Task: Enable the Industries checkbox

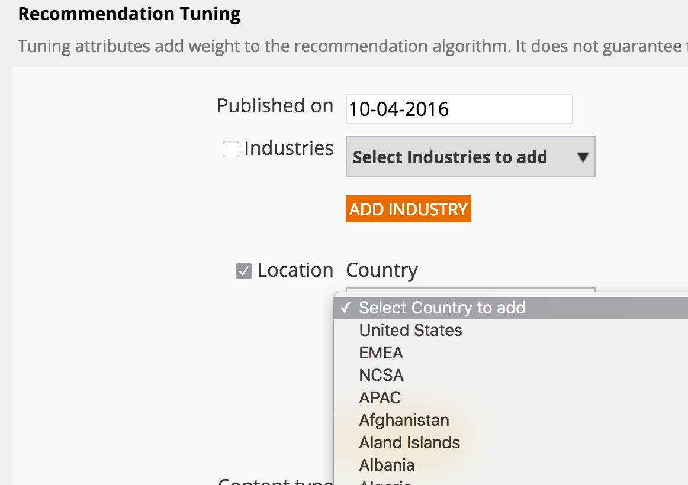Action: coord(230,149)
